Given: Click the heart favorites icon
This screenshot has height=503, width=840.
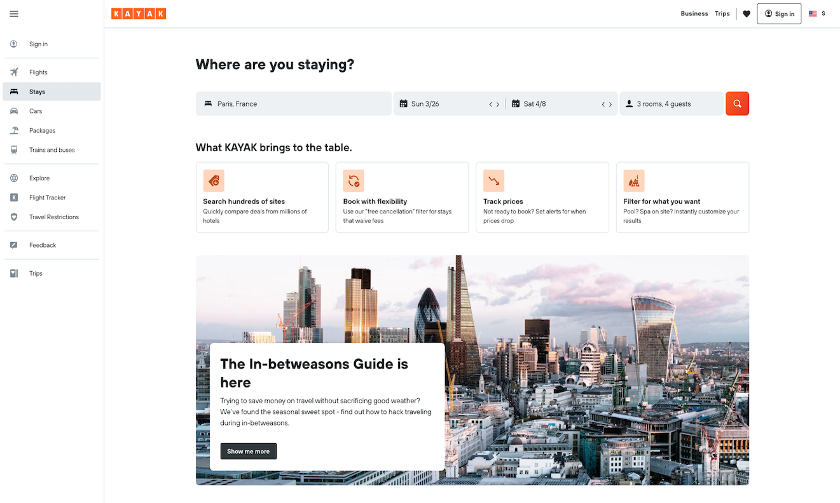Looking at the screenshot, I should (747, 14).
